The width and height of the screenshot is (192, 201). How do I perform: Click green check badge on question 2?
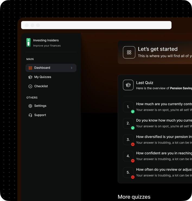click(x=133, y=128)
